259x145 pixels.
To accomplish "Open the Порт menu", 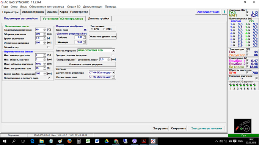I will tap(5, 7).
